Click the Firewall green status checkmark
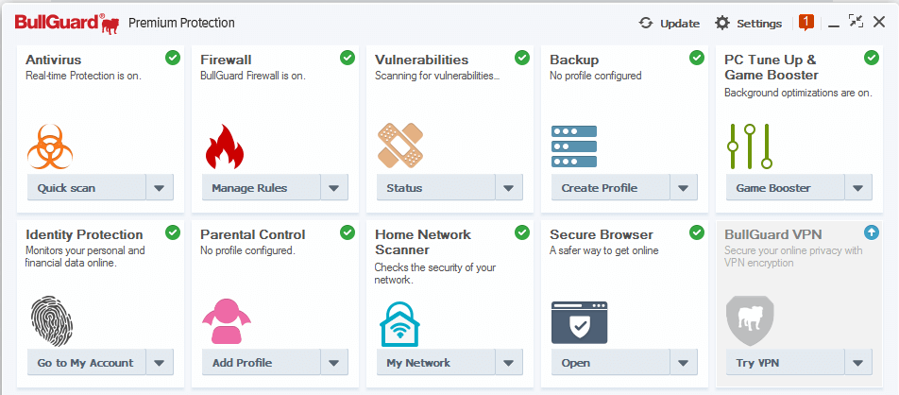This screenshot has height=395, width=899. [x=348, y=58]
